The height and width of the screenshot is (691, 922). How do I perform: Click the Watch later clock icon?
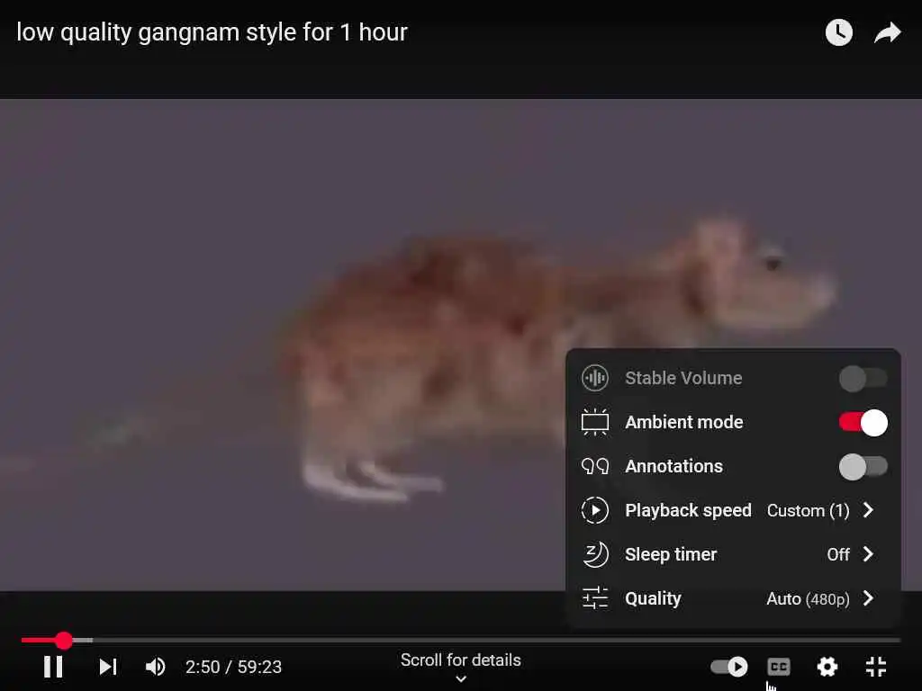[838, 32]
